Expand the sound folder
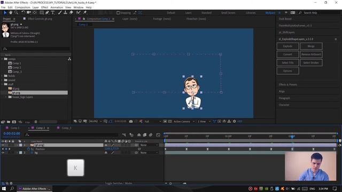Viewport: 342px width, 192px height. coord(2,80)
